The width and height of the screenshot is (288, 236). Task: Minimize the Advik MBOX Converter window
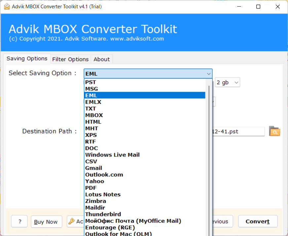click(x=239, y=7)
